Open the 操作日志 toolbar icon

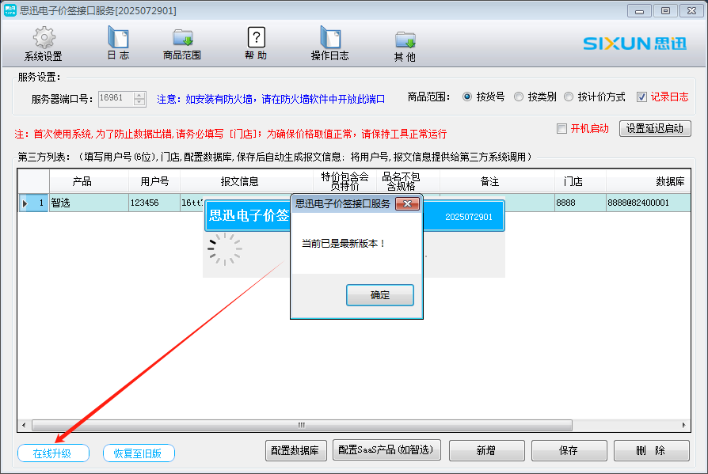tap(330, 37)
